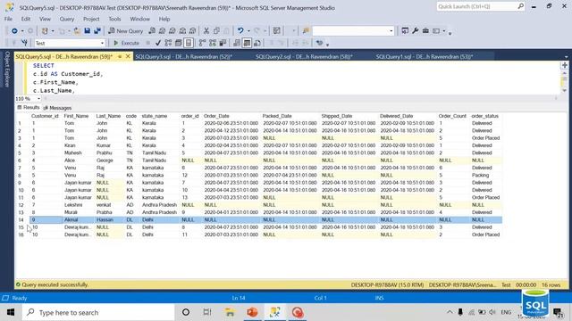Open the document tab list dropdown
The width and height of the screenshot is (572, 321).
coord(566,57)
